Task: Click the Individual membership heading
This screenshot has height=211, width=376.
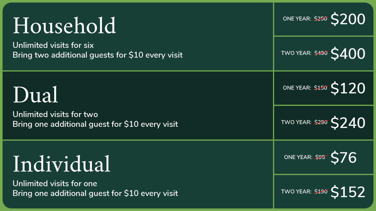Action: coord(62,164)
